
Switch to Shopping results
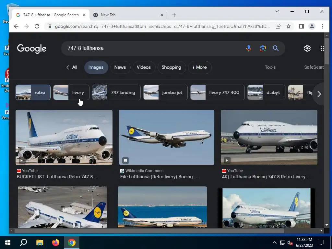click(171, 67)
